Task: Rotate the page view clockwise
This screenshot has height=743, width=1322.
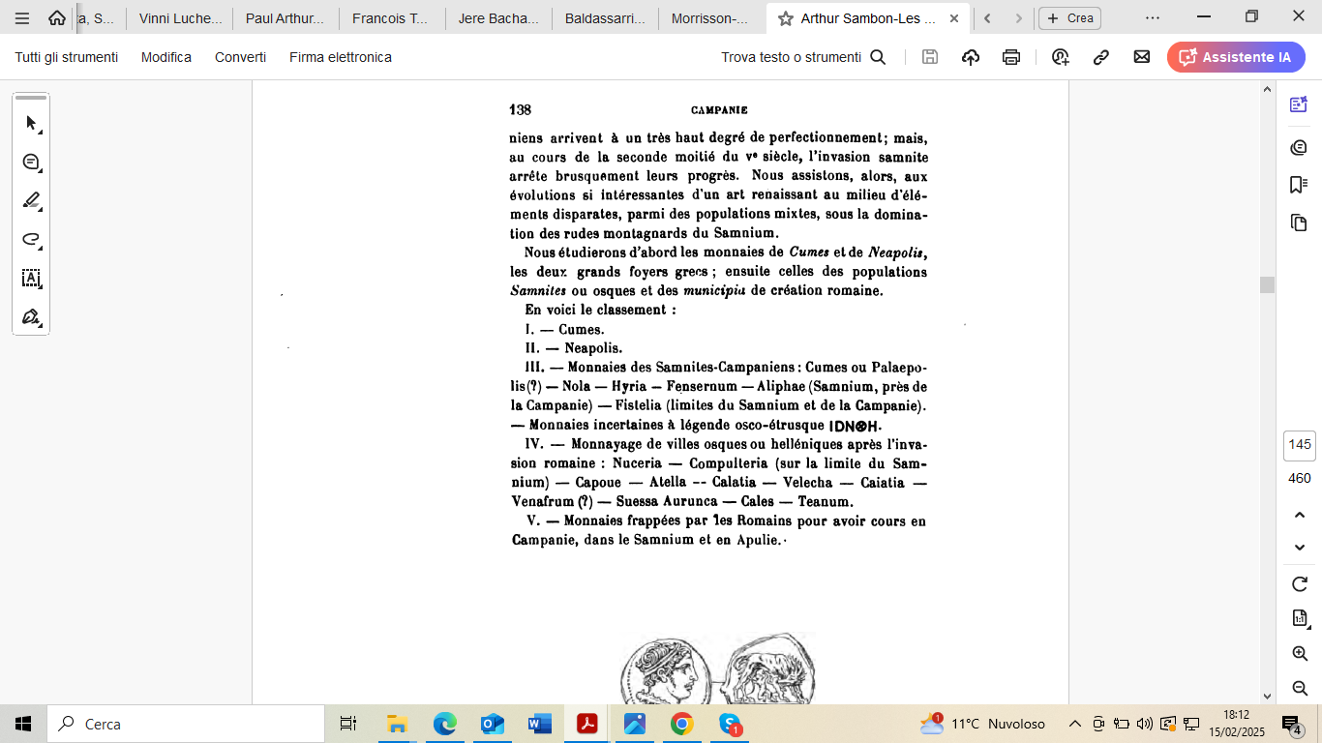Action: click(1300, 584)
